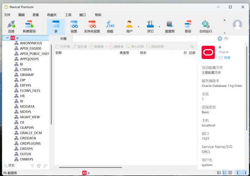Open the Help (帮助) menu
Screen dimensions: 250x176
(98, 15)
